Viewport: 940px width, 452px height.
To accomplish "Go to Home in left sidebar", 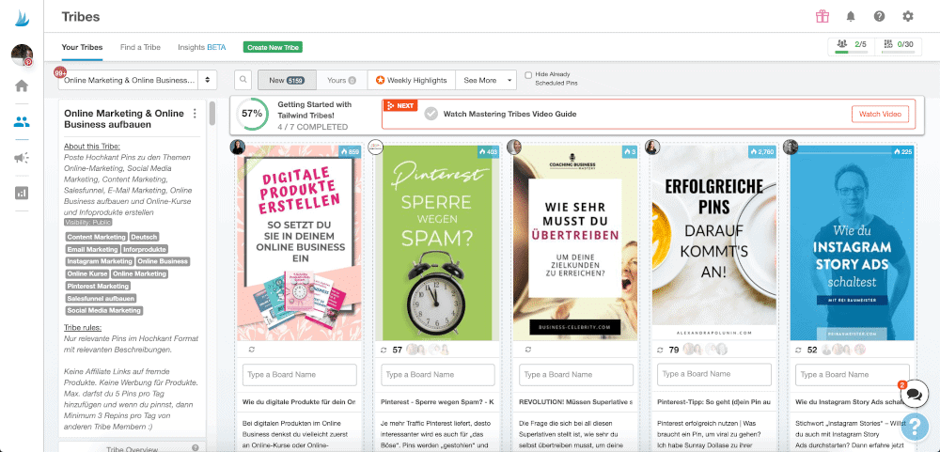I will point(22,86).
